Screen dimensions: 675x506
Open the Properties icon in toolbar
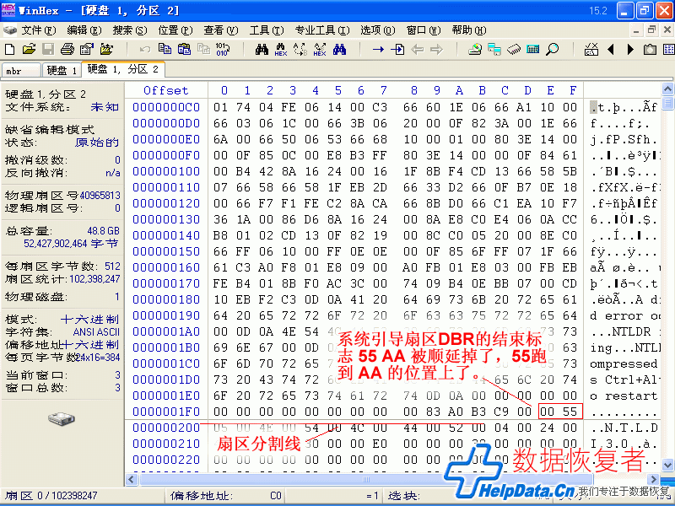pos(87,50)
